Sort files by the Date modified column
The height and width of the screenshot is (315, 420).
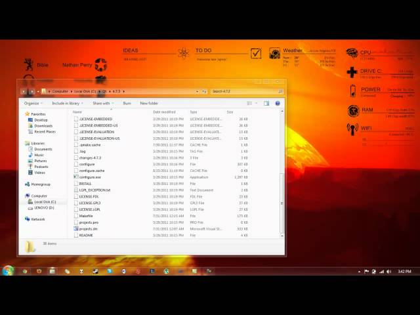[x=164, y=112]
